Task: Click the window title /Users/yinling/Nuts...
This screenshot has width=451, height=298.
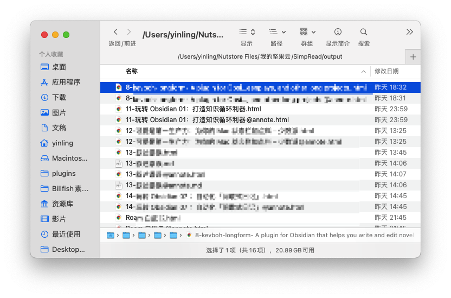Action: pyautogui.click(x=183, y=35)
